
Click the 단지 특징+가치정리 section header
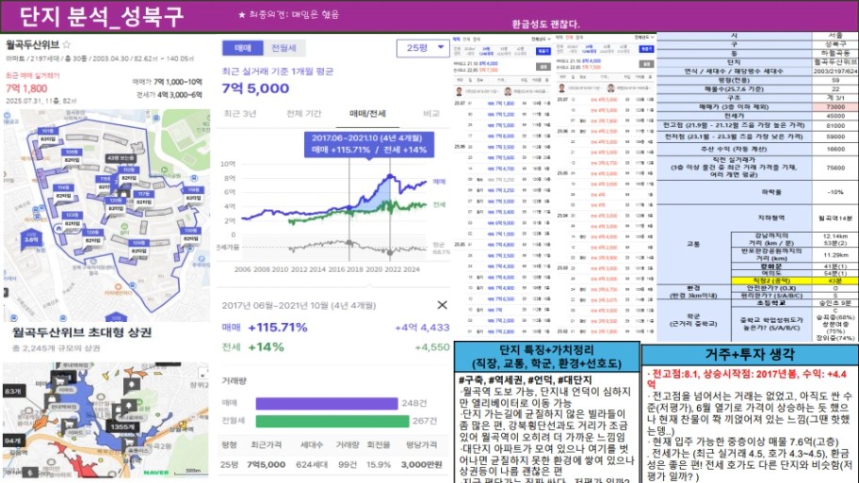click(x=546, y=357)
